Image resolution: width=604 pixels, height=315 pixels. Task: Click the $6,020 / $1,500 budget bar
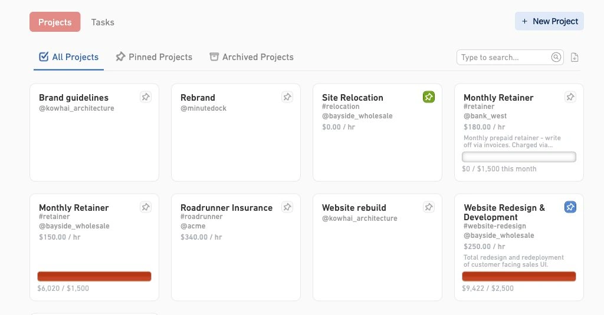tap(94, 276)
